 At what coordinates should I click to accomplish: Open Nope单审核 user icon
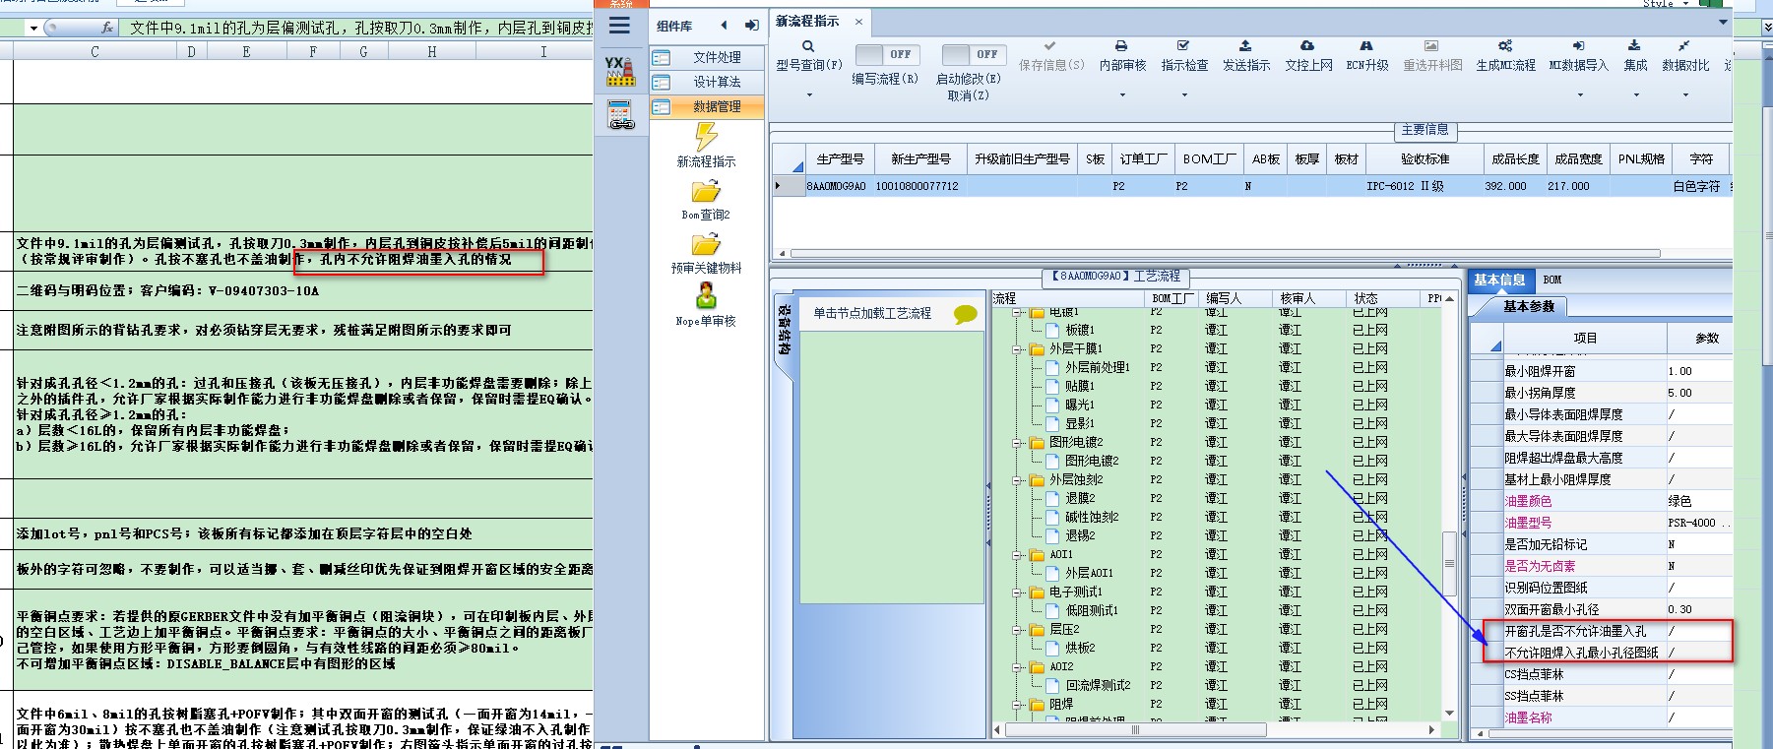[x=706, y=295]
